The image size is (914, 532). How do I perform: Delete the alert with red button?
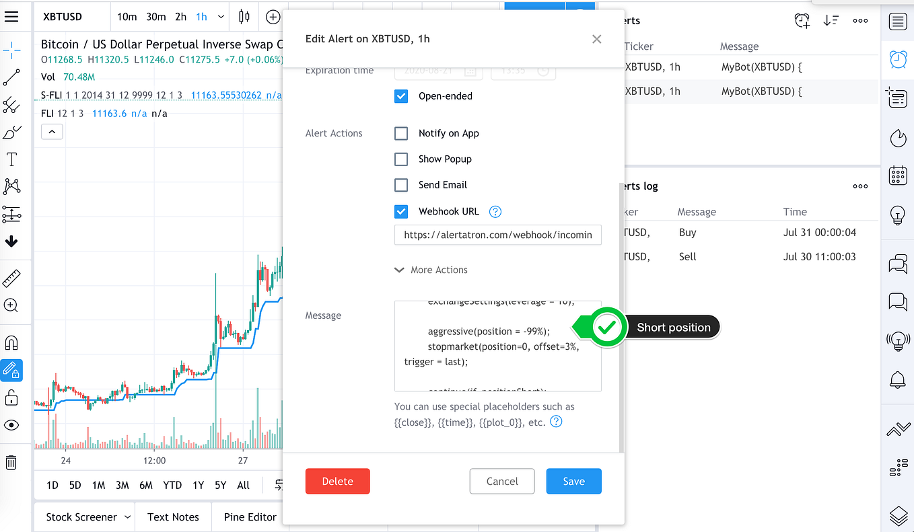tap(337, 481)
